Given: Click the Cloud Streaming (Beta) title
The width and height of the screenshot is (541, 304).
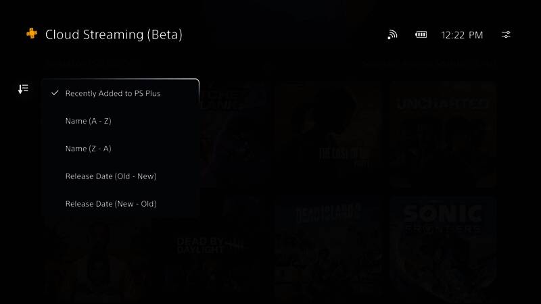Looking at the screenshot, I should (x=114, y=34).
